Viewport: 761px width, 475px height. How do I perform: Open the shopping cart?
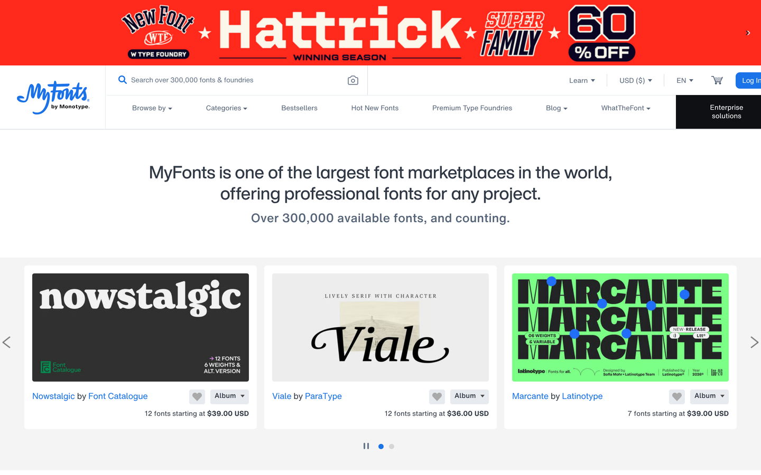pos(717,80)
